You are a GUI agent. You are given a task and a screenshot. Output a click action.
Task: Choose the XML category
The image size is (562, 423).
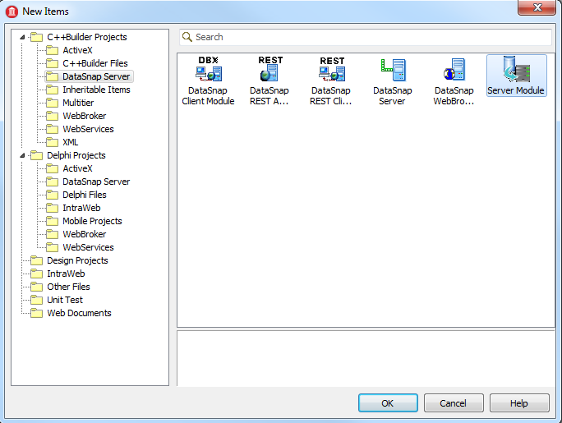71,142
